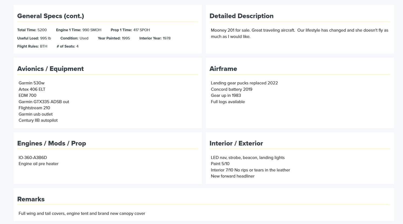Click the Total Time value 5200
This screenshot has height=224, width=403.
tap(42, 30)
